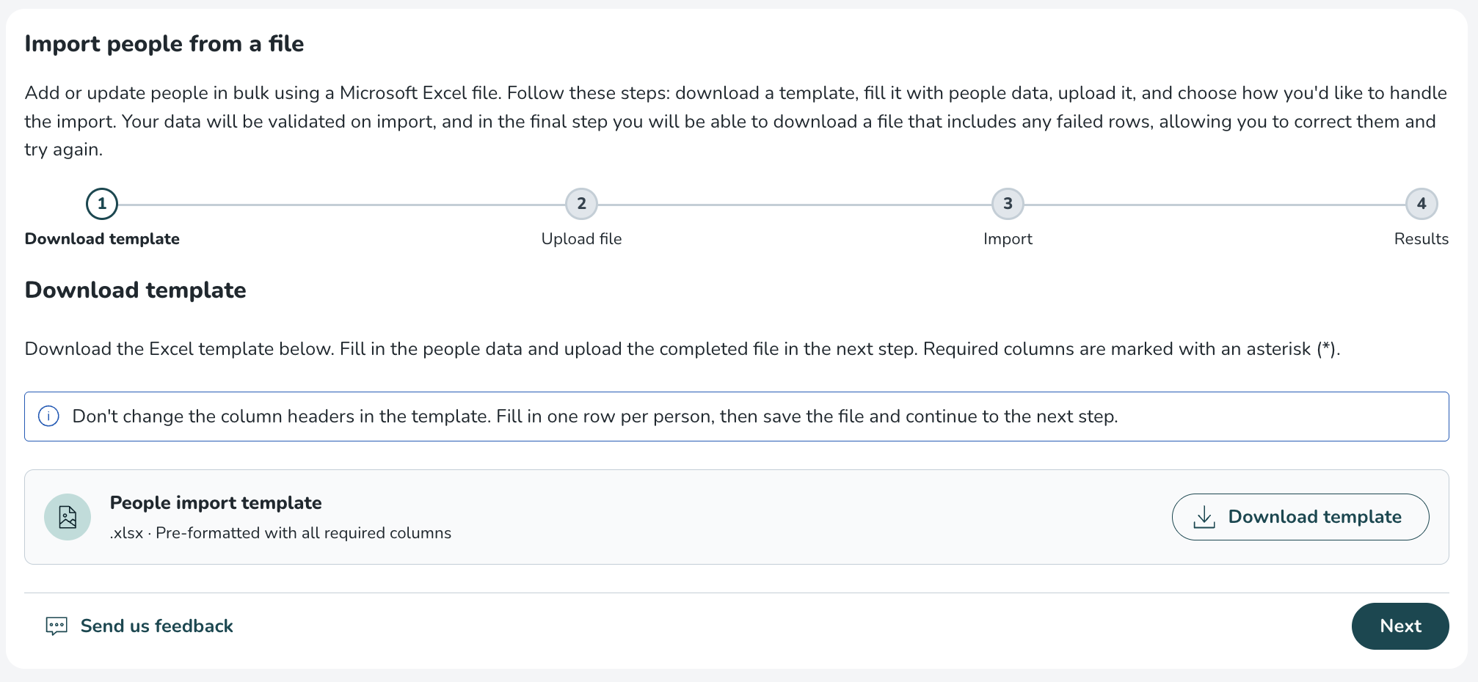Viewport: 1478px width, 682px height.
Task: Click the People import template title
Action: click(x=216, y=503)
